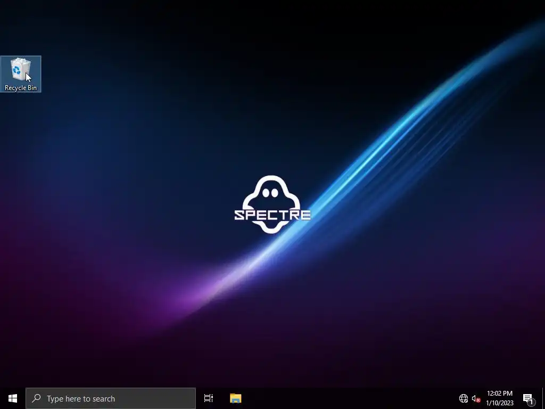The width and height of the screenshot is (545, 409).
Task: Click the taskbar search box
Action: tap(111, 398)
